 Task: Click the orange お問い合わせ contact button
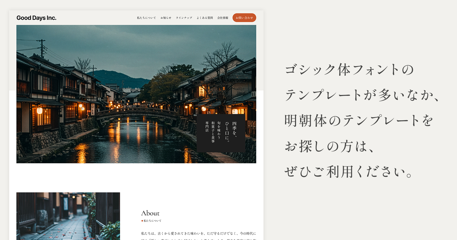245,18
